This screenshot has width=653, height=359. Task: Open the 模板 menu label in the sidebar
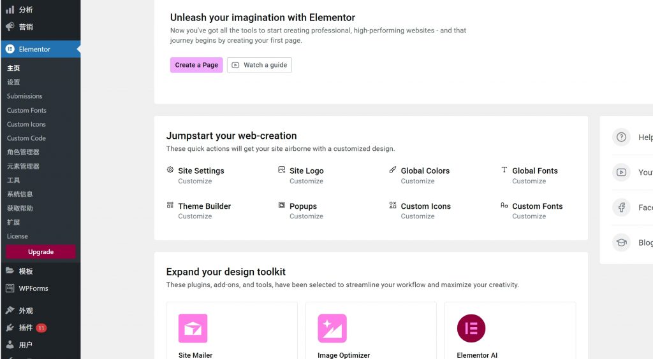click(26, 271)
